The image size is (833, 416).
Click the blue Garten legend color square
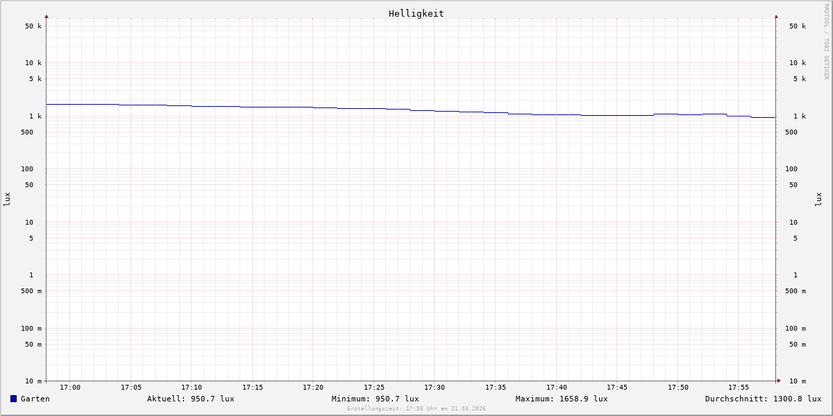tap(13, 399)
